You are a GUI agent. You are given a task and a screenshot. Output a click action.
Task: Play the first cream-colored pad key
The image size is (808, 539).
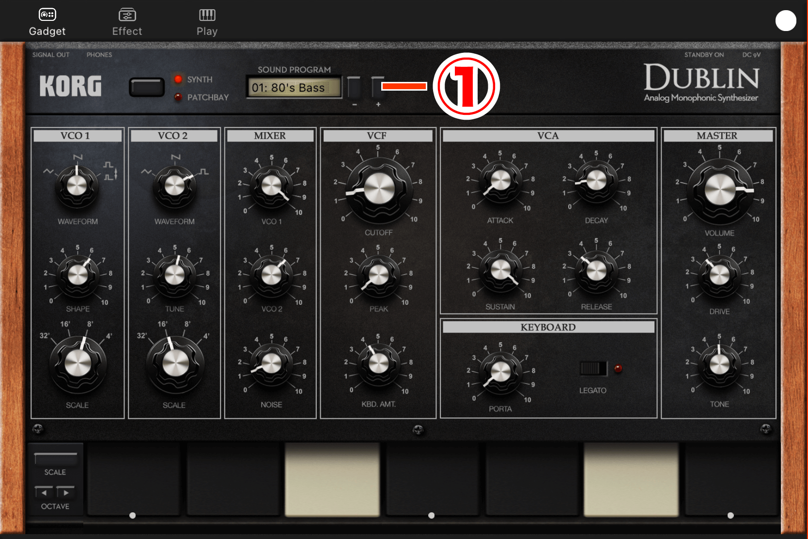point(332,479)
